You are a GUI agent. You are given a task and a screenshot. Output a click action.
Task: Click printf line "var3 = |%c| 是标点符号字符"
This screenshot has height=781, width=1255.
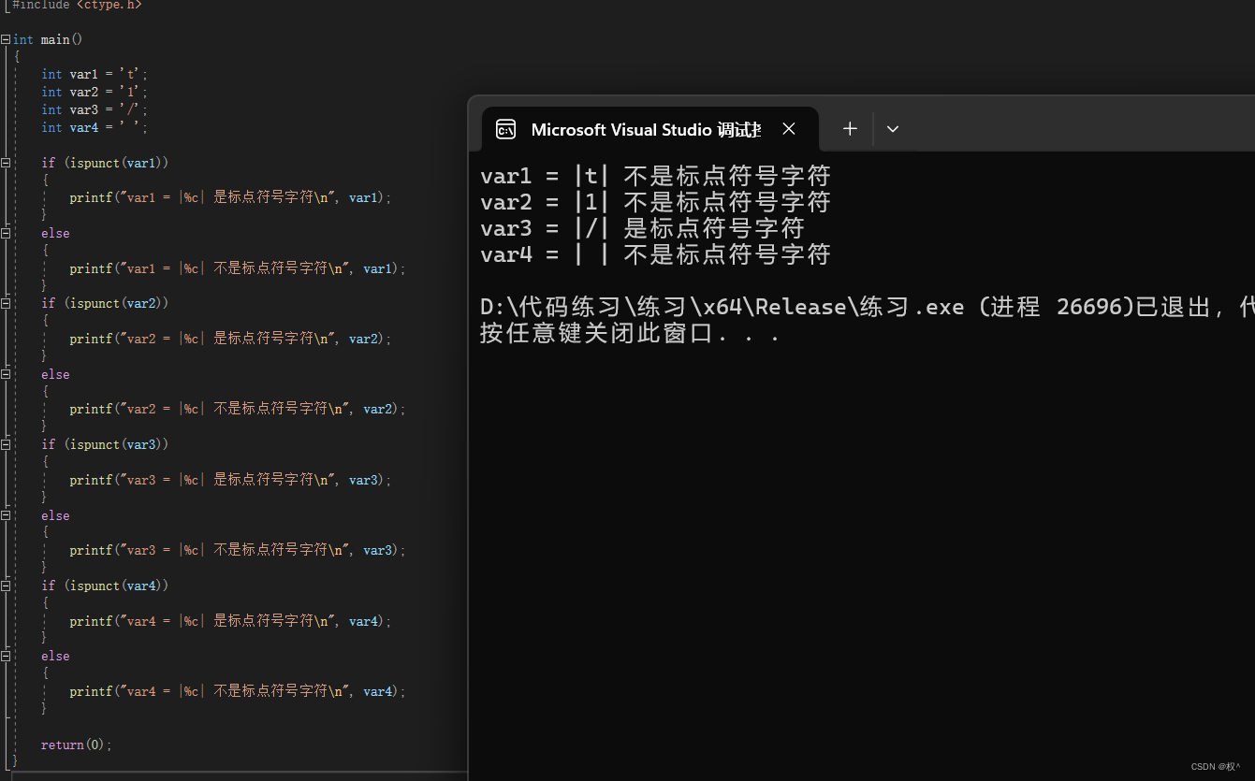(x=230, y=480)
